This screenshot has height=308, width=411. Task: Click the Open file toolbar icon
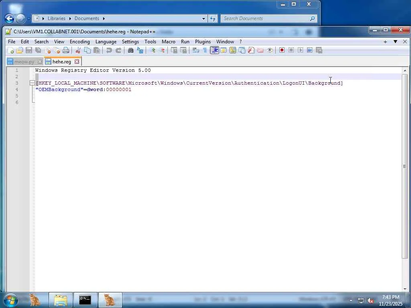click(x=20, y=50)
